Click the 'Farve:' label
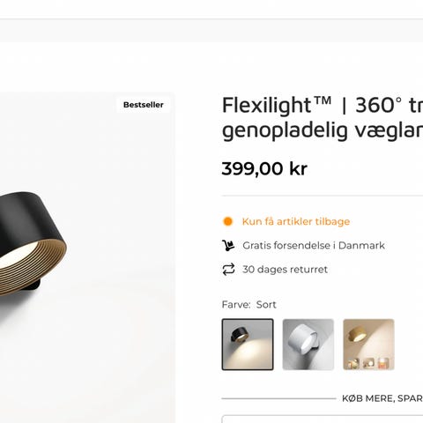 (236, 305)
